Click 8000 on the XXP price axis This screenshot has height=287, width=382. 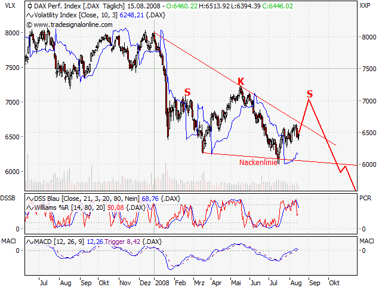[x=369, y=37]
